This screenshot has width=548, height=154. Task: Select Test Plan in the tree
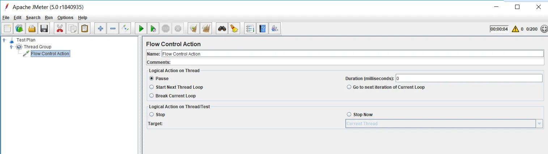pos(26,40)
